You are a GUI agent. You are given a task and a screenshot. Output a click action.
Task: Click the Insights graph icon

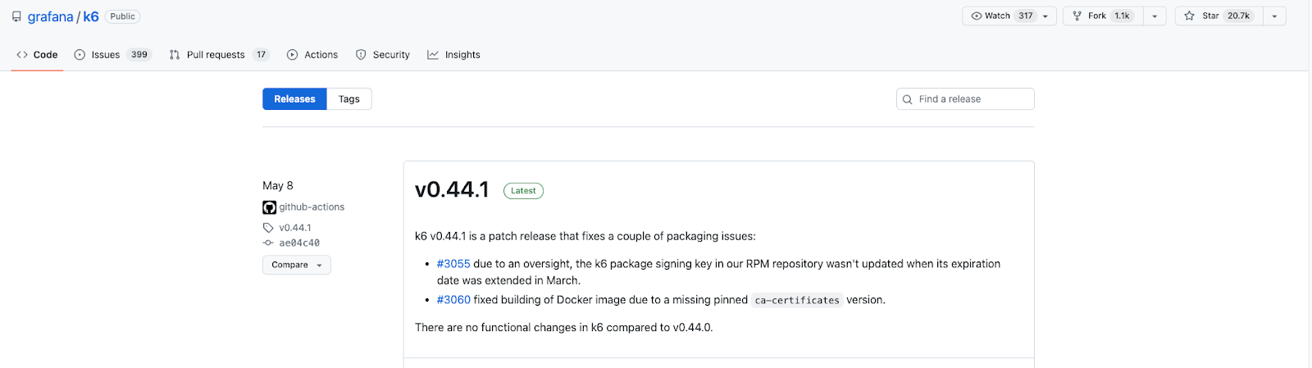433,55
